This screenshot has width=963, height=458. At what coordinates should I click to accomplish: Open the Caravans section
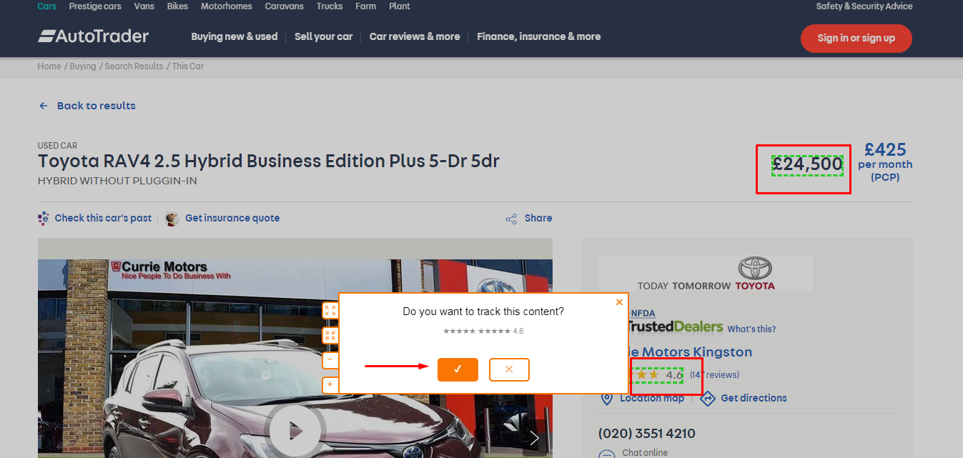pyautogui.click(x=285, y=6)
